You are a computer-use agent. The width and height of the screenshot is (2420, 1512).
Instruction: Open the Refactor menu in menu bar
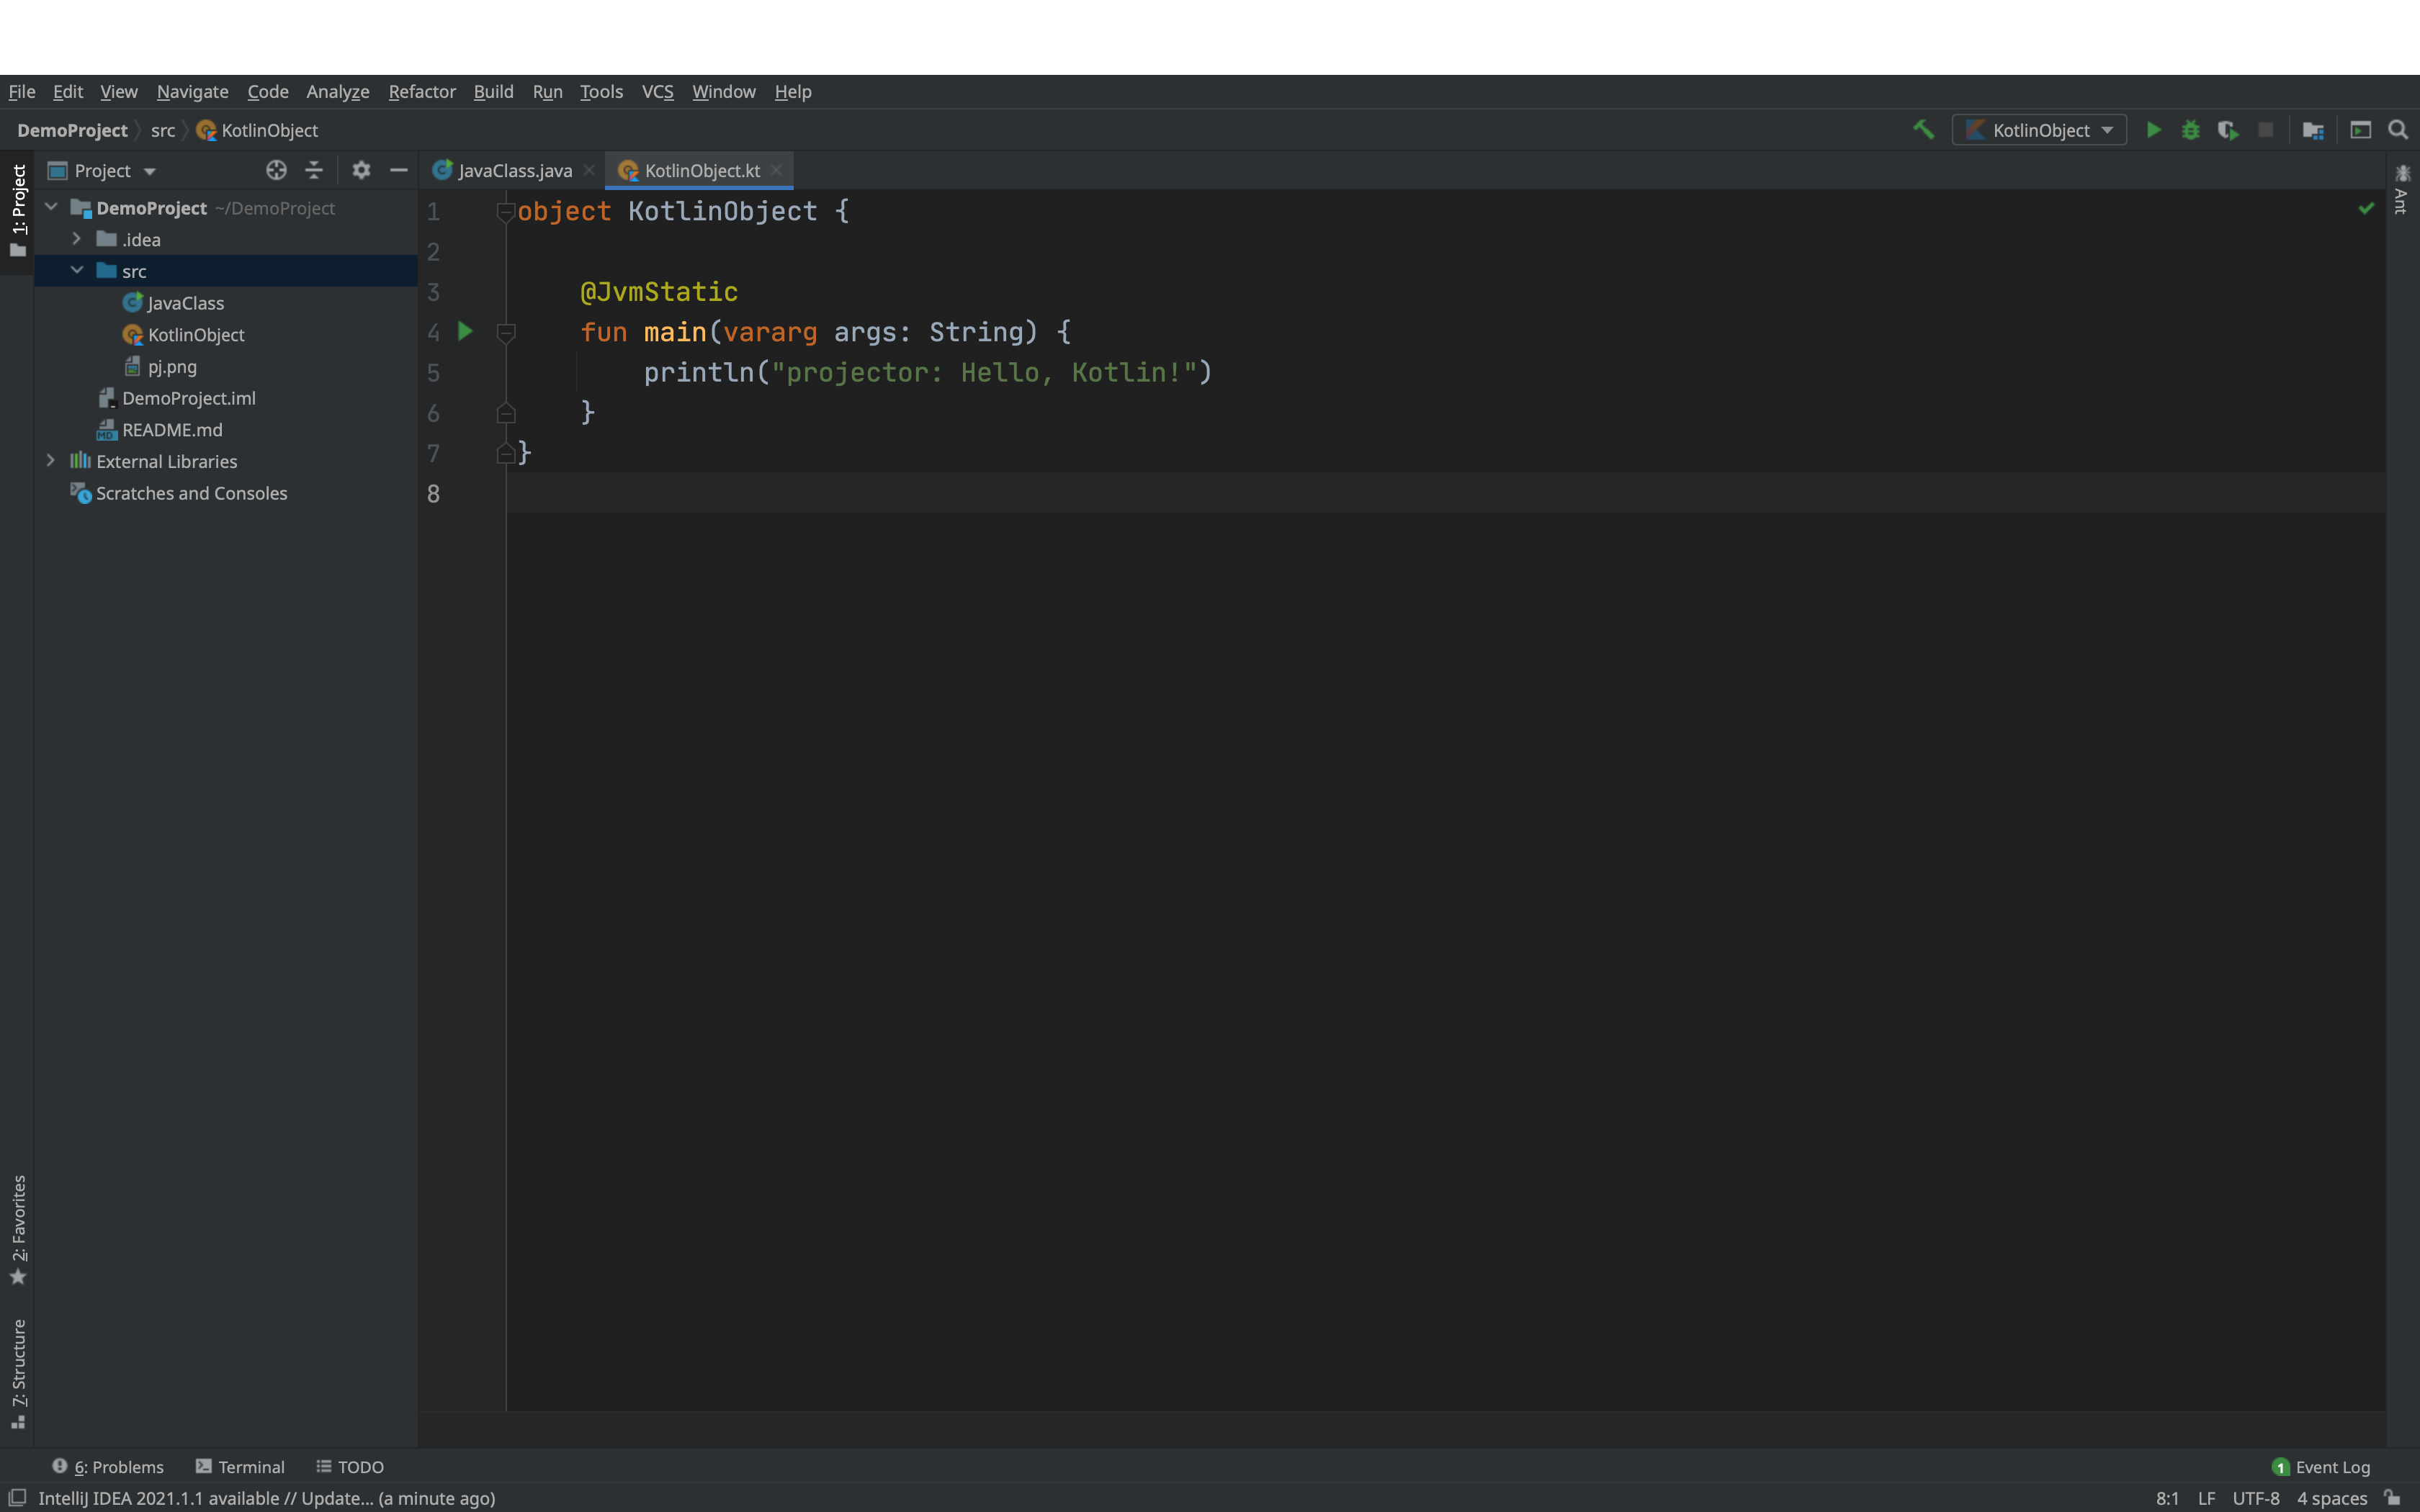click(420, 91)
